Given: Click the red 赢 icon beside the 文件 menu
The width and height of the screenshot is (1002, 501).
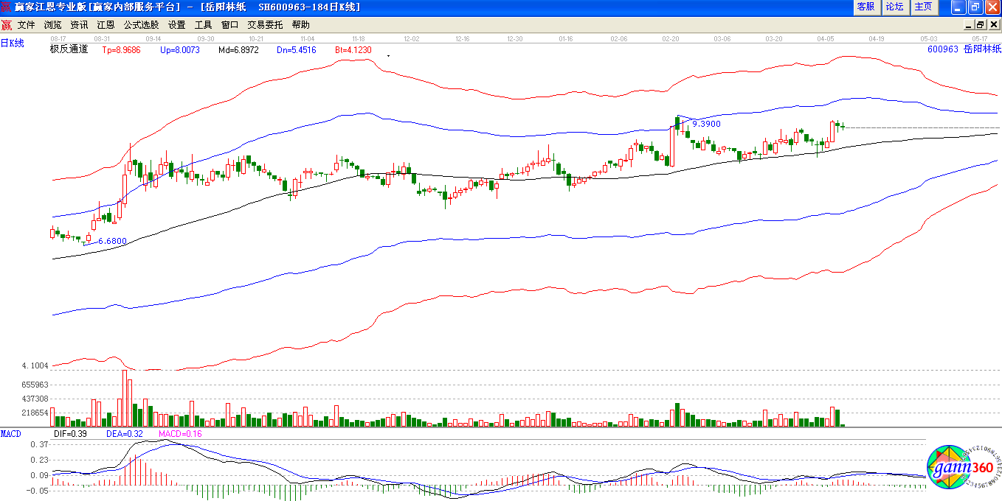Looking at the screenshot, I should (7, 24).
